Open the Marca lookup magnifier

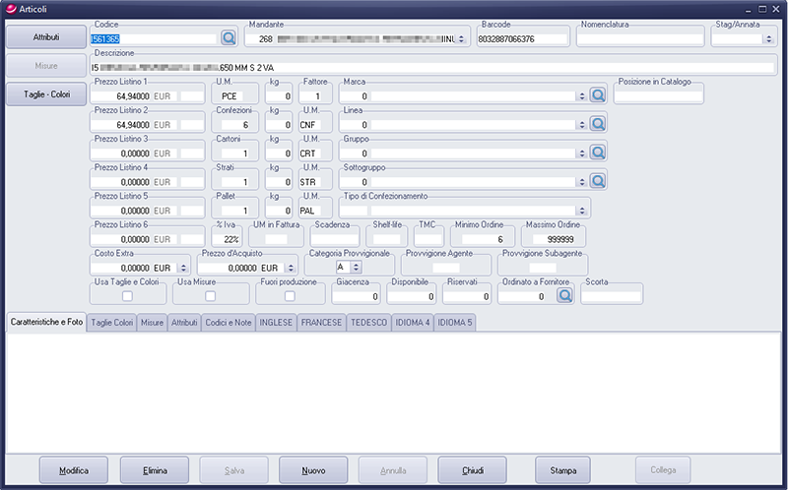click(x=597, y=96)
